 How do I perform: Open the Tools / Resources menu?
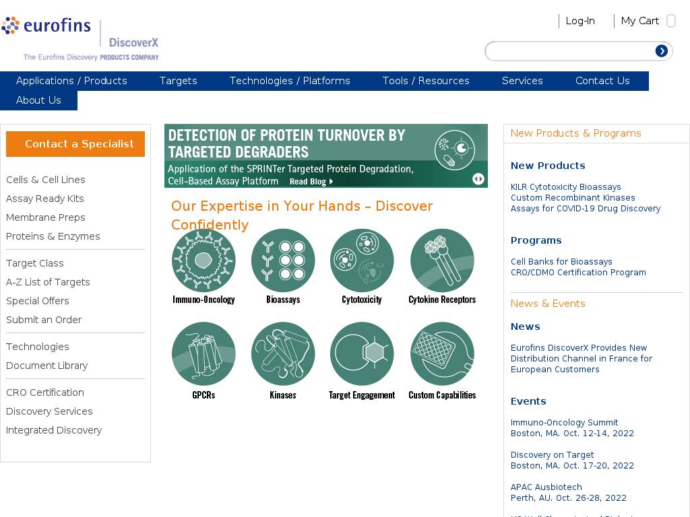[x=426, y=81]
